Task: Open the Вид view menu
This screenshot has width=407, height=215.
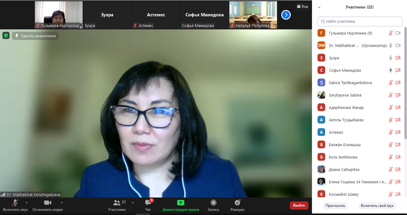Action: click(302, 6)
